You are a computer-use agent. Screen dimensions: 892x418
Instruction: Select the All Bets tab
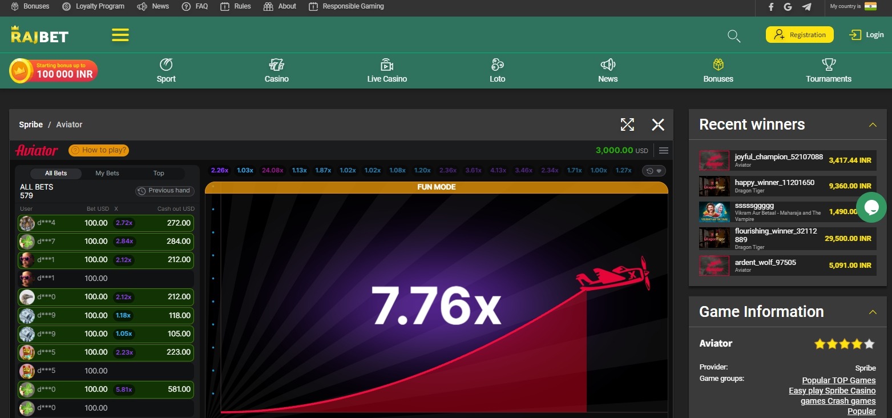click(55, 173)
